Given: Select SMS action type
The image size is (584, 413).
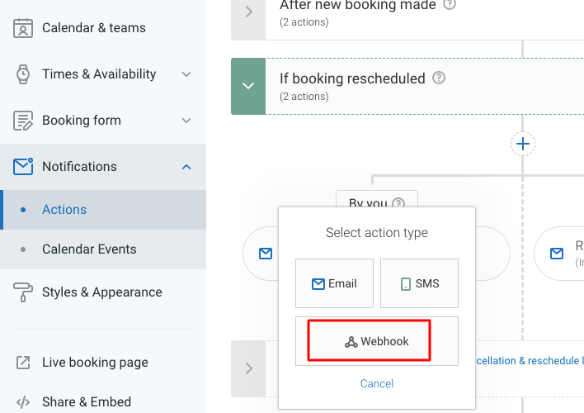Looking at the screenshot, I should [x=419, y=283].
